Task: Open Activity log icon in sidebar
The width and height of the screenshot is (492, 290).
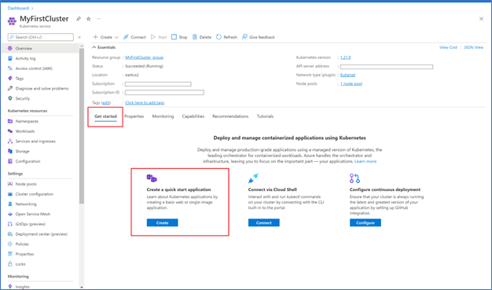Action: 10,58
